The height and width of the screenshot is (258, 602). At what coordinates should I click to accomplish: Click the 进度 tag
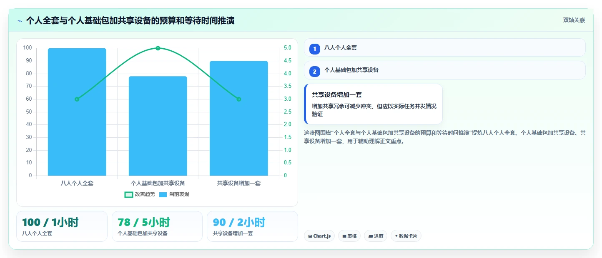click(x=376, y=236)
